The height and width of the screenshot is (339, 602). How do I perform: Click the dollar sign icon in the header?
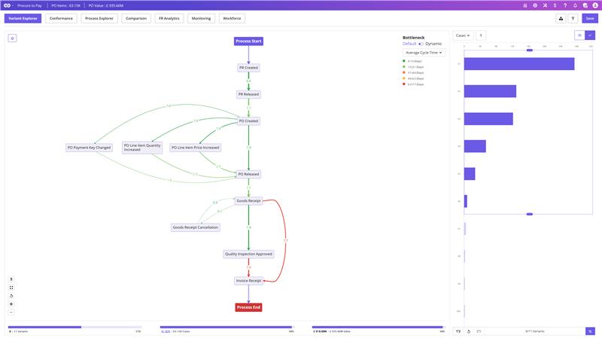click(x=555, y=5)
